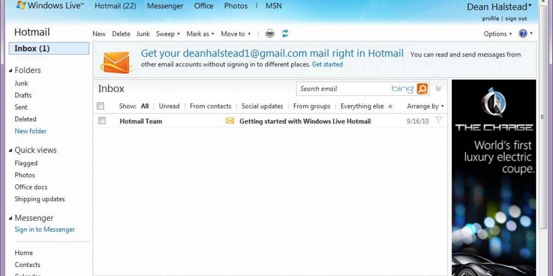Filter by Social updates

(x=262, y=106)
